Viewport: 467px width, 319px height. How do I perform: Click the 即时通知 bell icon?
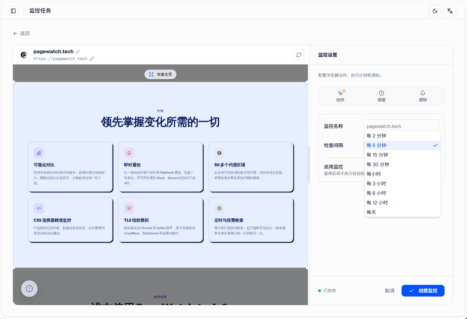tap(129, 153)
